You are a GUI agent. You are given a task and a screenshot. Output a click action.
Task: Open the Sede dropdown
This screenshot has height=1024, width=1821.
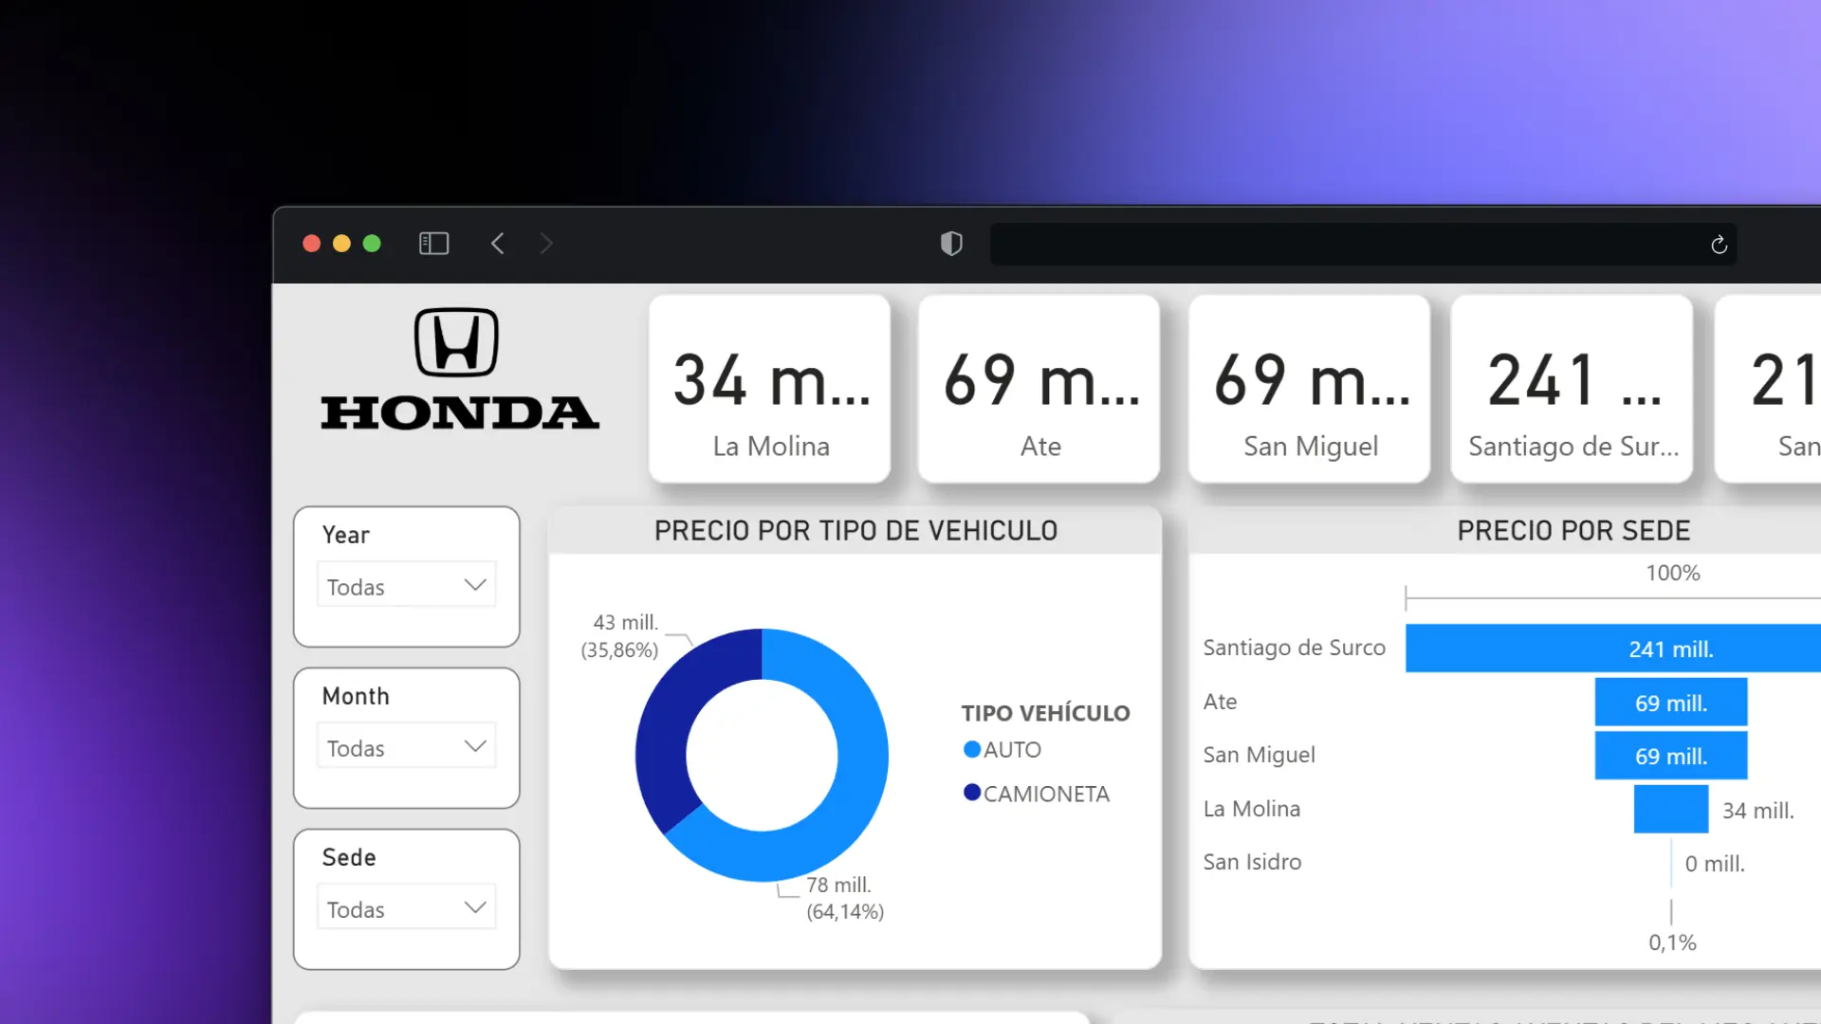point(406,908)
